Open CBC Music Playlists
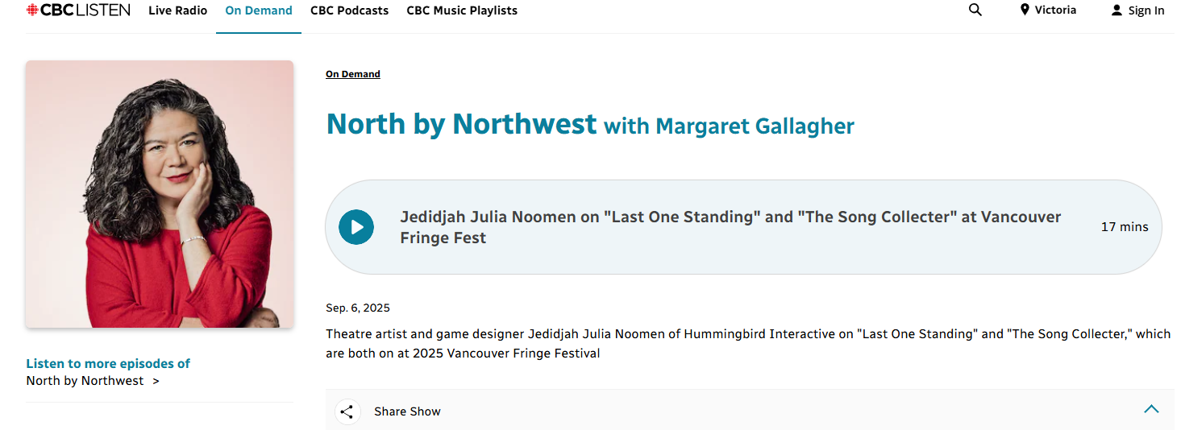This screenshot has height=430, width=1185. click(462, 10)
